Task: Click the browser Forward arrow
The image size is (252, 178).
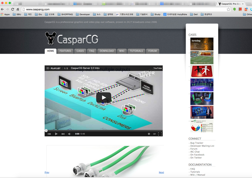Action: click(7, 9)
